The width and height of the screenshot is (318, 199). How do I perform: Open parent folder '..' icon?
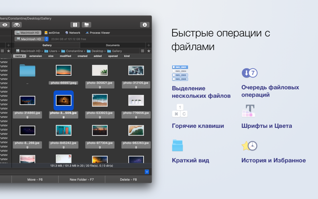point(27,70)
